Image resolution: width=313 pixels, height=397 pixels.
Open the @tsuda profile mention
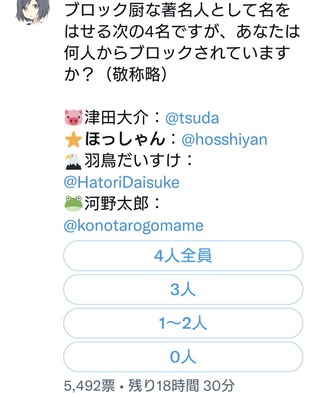tap(192, 118)
